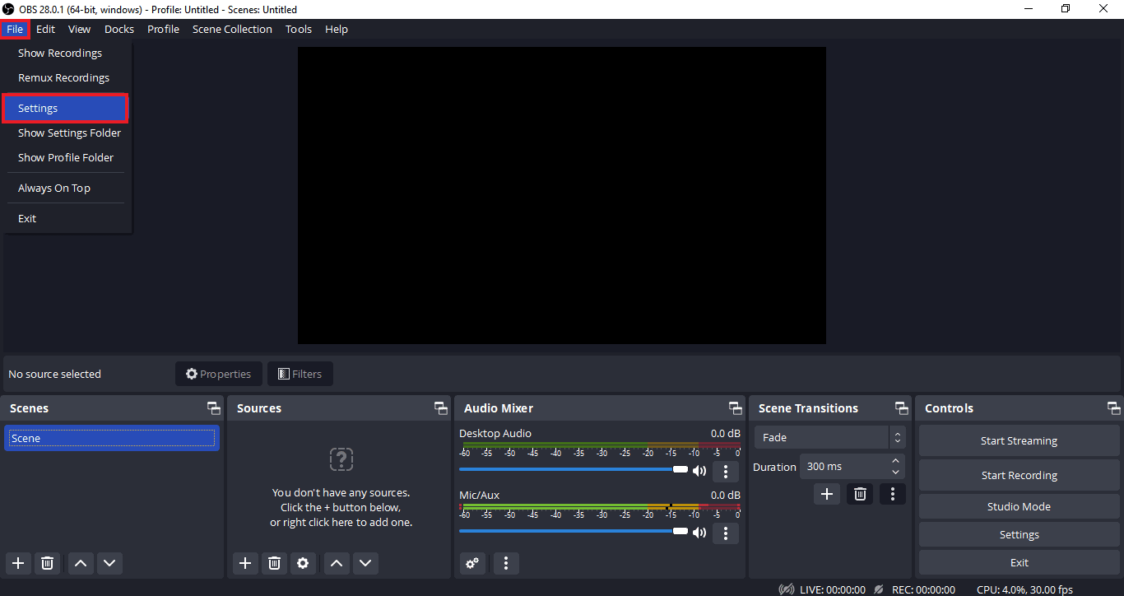Open the View menu
Viewport: 1124px width, 596px height.
pos(79,29)
